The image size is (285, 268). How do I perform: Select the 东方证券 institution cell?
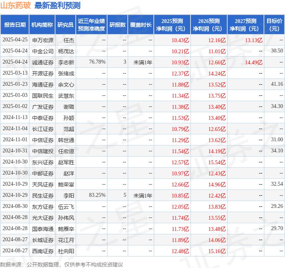(x=43, y=207)
